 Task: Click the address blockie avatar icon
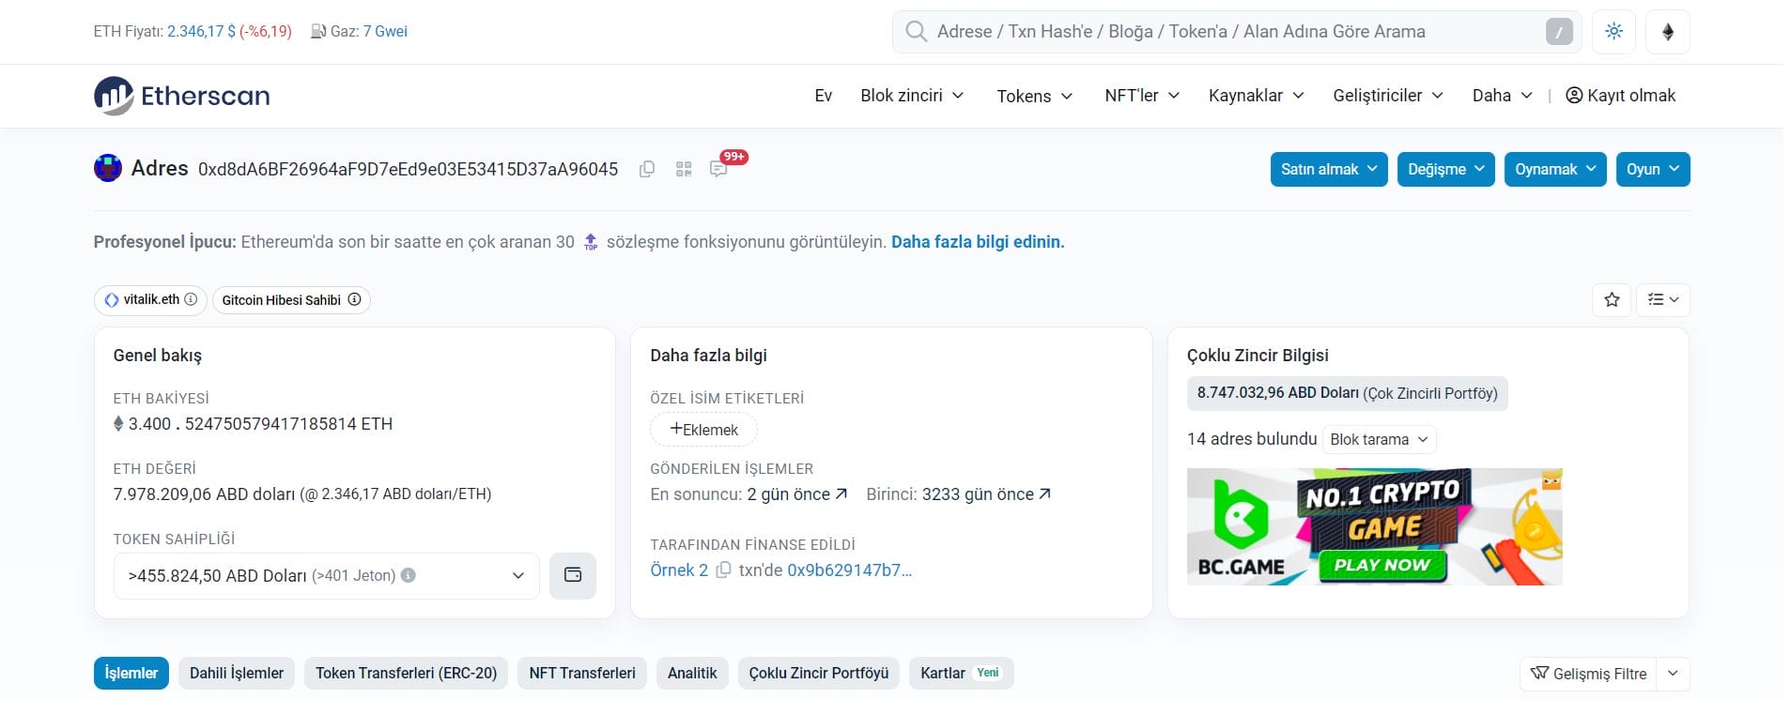point(108,168)
